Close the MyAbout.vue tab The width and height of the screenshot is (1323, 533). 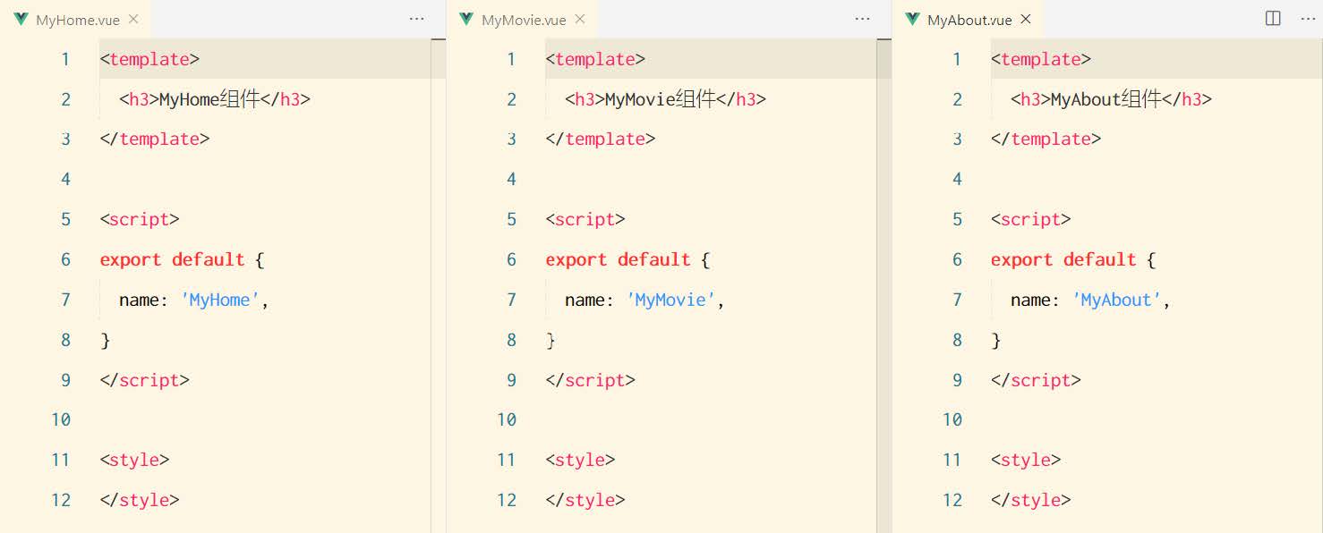(1026, 19)
